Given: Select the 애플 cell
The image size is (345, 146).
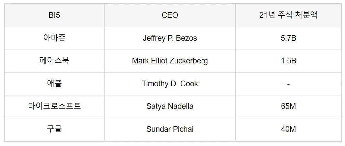Looking at the screenshot, I should click(x=54, y=84).
